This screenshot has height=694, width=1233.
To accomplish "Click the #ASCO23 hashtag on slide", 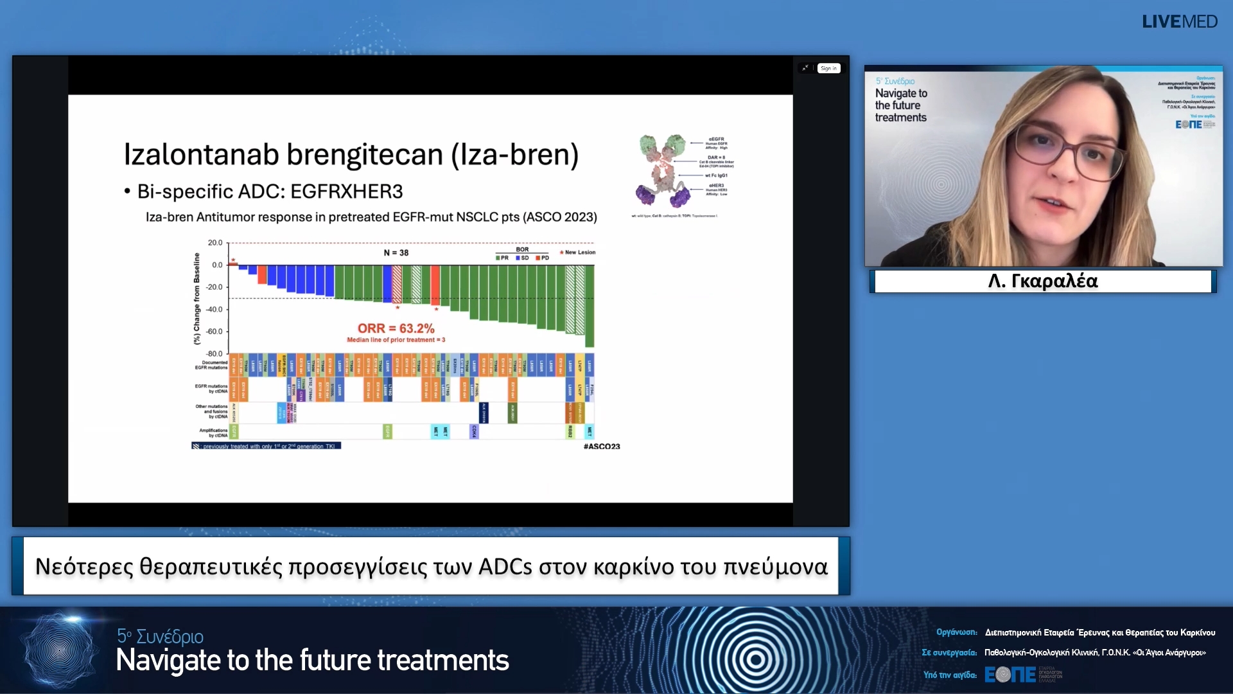I will [601, 447].
